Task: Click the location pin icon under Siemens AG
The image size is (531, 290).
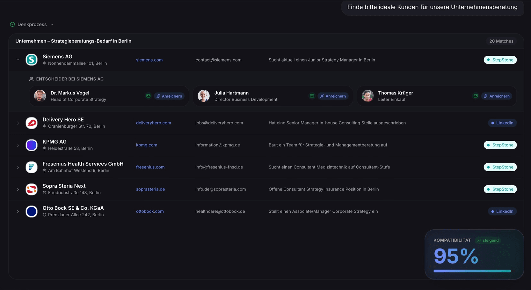Action: (45, 63)
